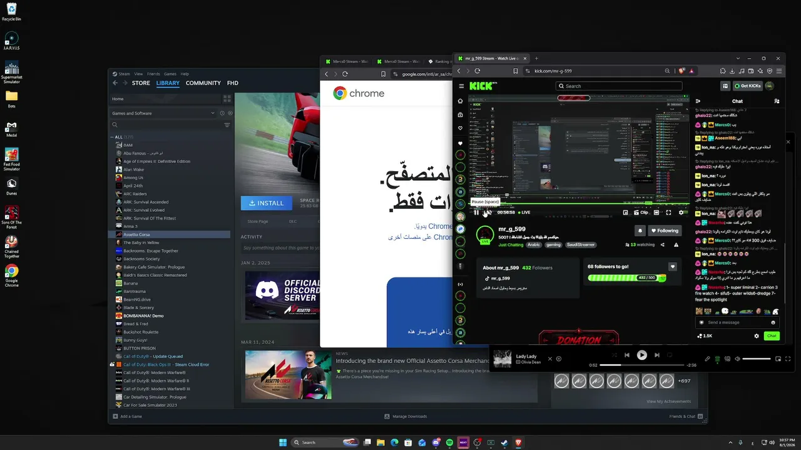Open Steam library advanced filter icon
801x450 pixels.
227,125
